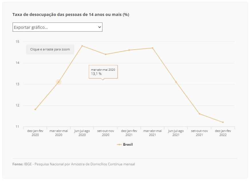Select the mar-abr-mai 2020 highlighted point

coord(59,82)
